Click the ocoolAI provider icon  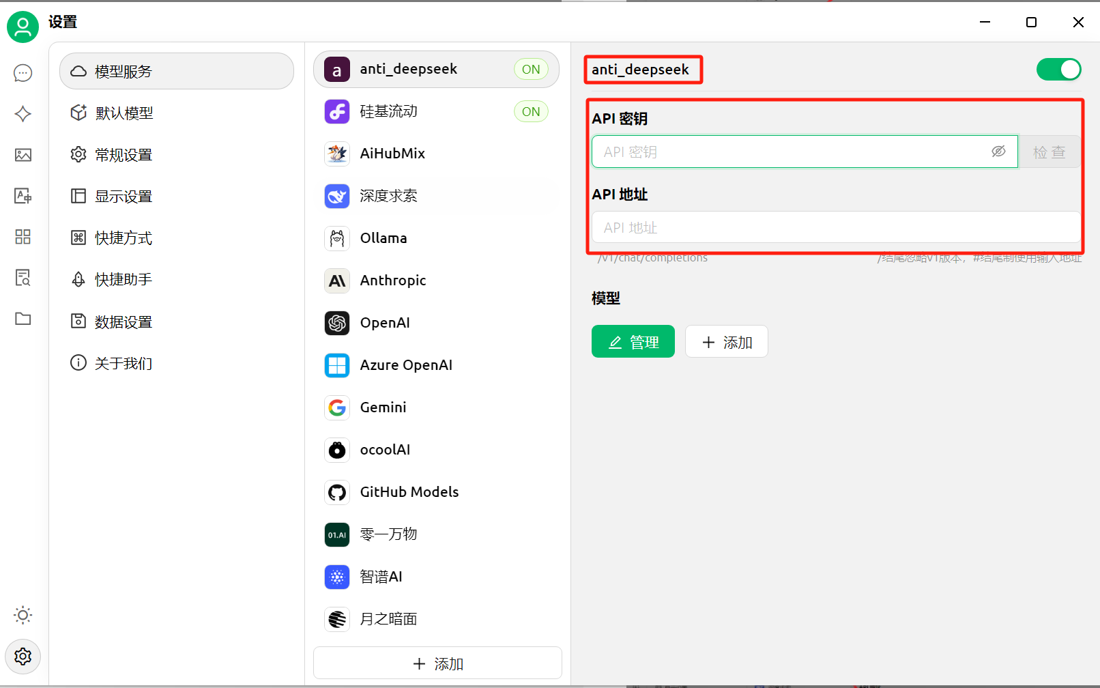click(337, 450)
